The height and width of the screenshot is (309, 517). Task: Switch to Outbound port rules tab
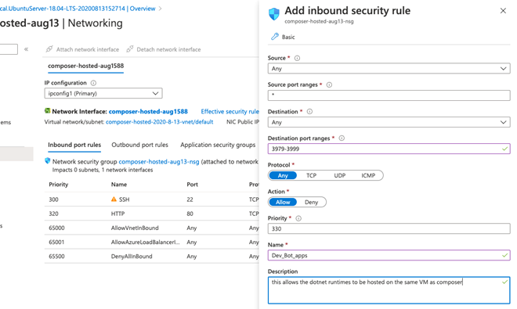(139, 145)
